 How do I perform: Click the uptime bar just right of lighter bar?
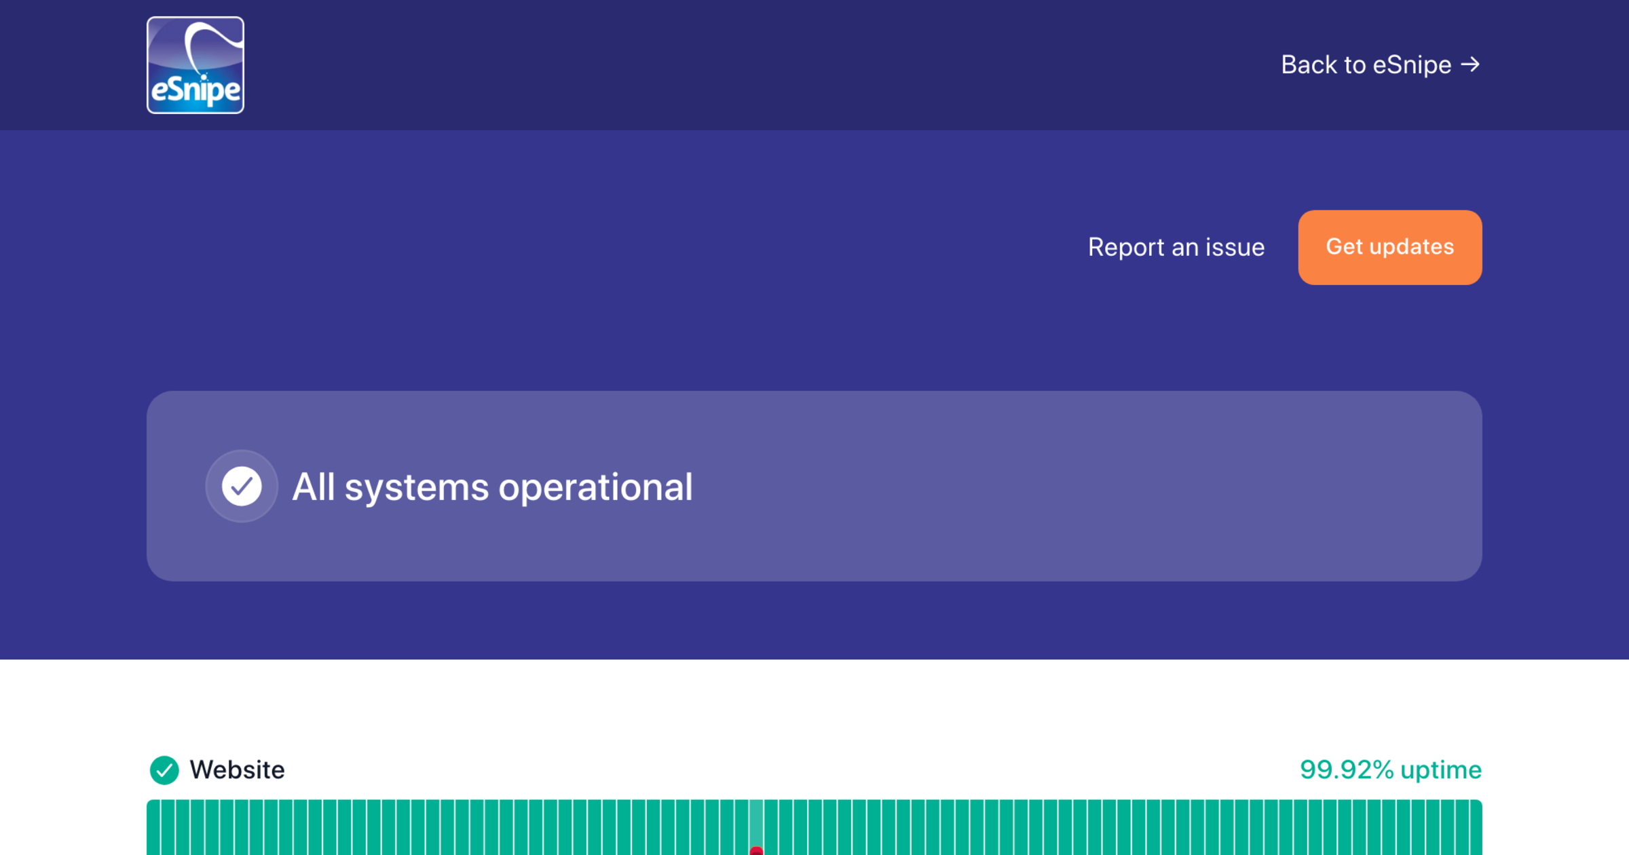[x=771, y=828]
